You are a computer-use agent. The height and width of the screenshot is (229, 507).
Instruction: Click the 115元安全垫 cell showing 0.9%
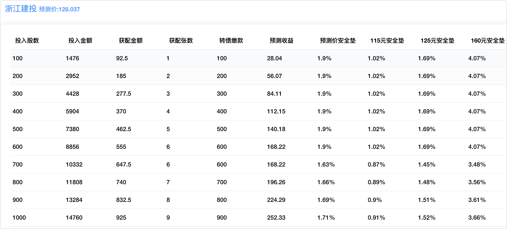pyautogui.click(x=375, y=200)
